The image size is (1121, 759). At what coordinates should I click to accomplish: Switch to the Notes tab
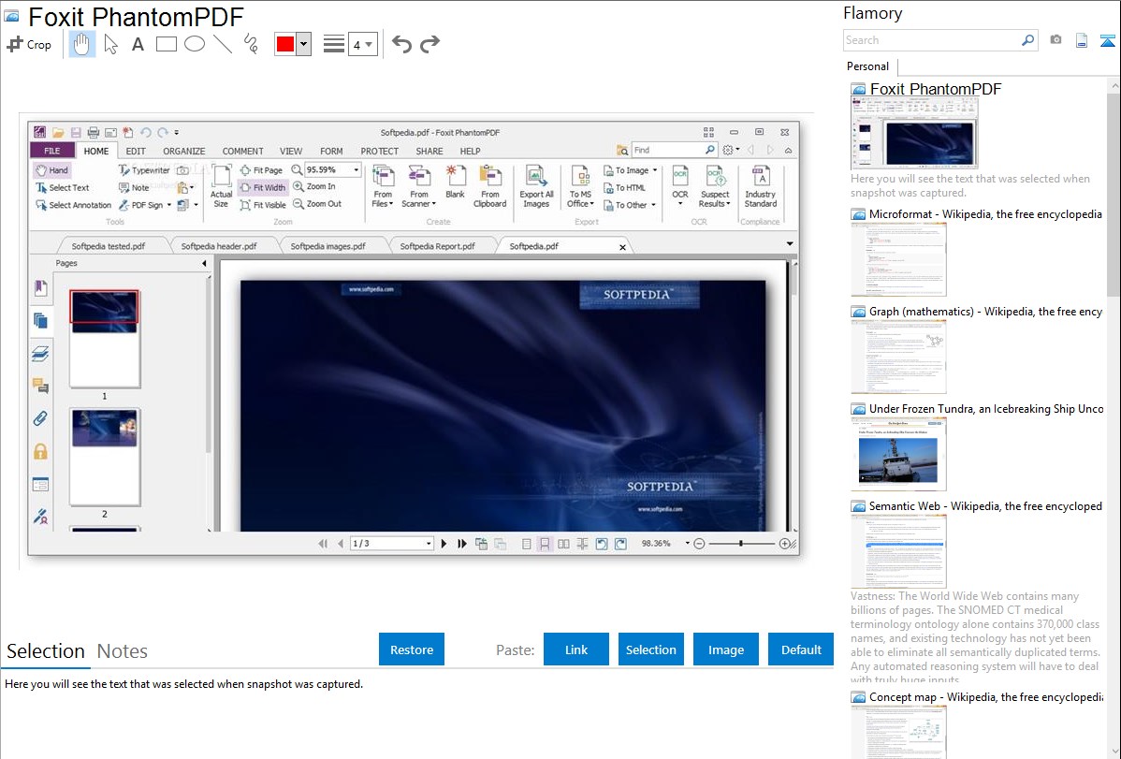click(123, 651)
